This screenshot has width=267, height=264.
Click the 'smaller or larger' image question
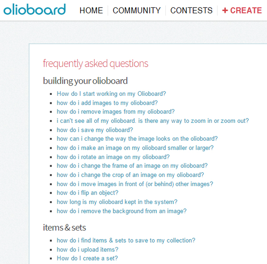coord(135,148)
